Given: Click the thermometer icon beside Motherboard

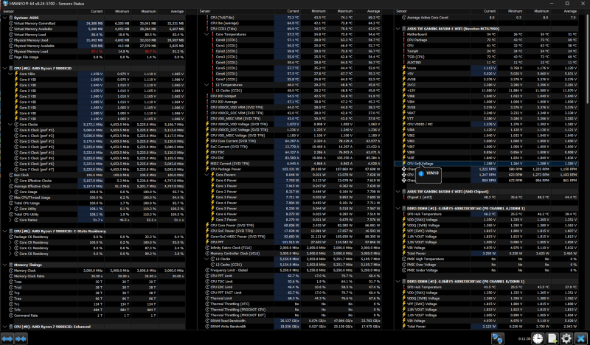Looking at the screenshot, I should click(x=404, y=34).
